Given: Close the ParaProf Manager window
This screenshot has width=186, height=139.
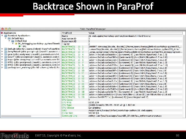Looking at the screenshot, I should coord(3,29).
